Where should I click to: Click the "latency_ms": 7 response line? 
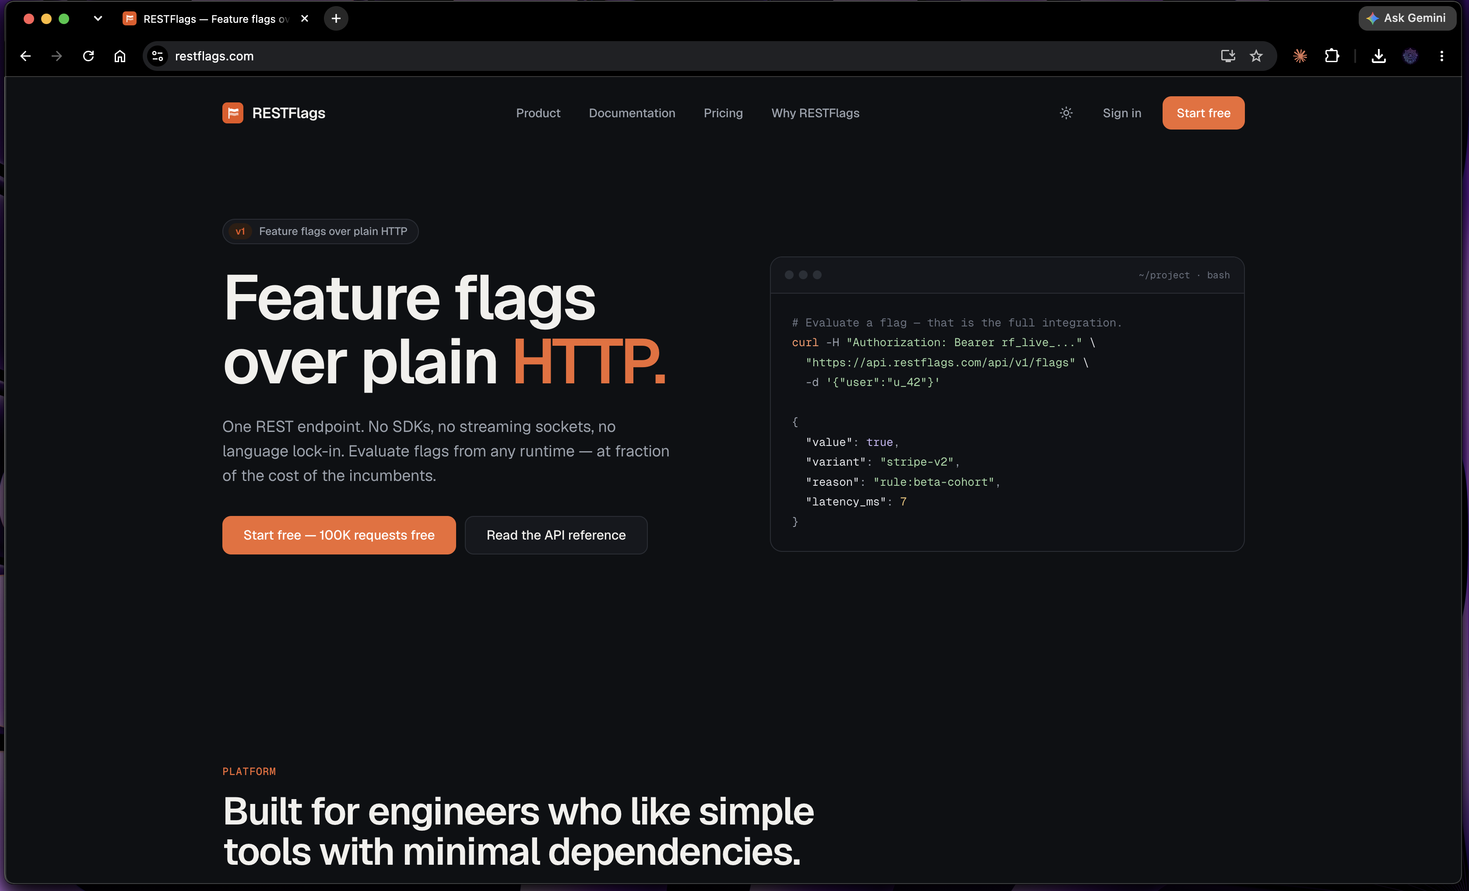click(x=856, y=502)
